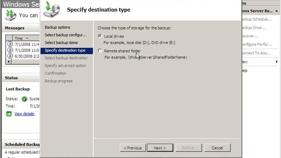Click the info icon for 7/1/2008 11:0 message
The width and height of the screenshot is (281, 158).
10,50
